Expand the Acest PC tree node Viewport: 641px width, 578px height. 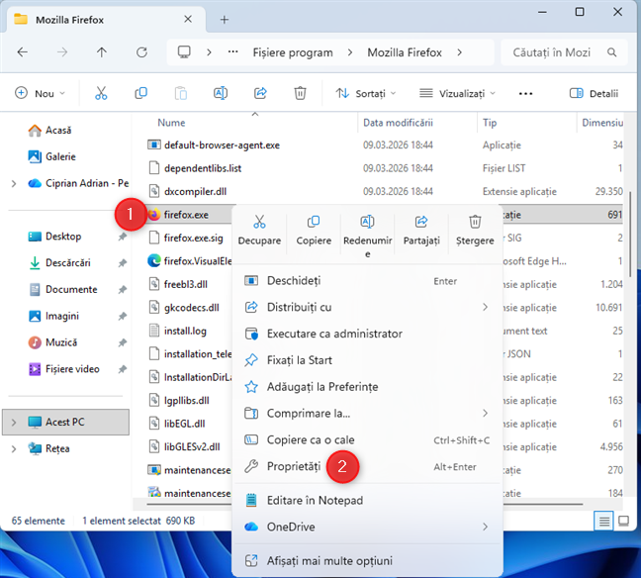tap(14, 423)
